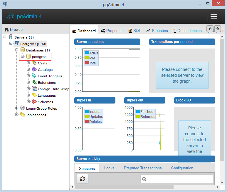
Task: Click the Active legend color swatch
Action: pos(87,53)
